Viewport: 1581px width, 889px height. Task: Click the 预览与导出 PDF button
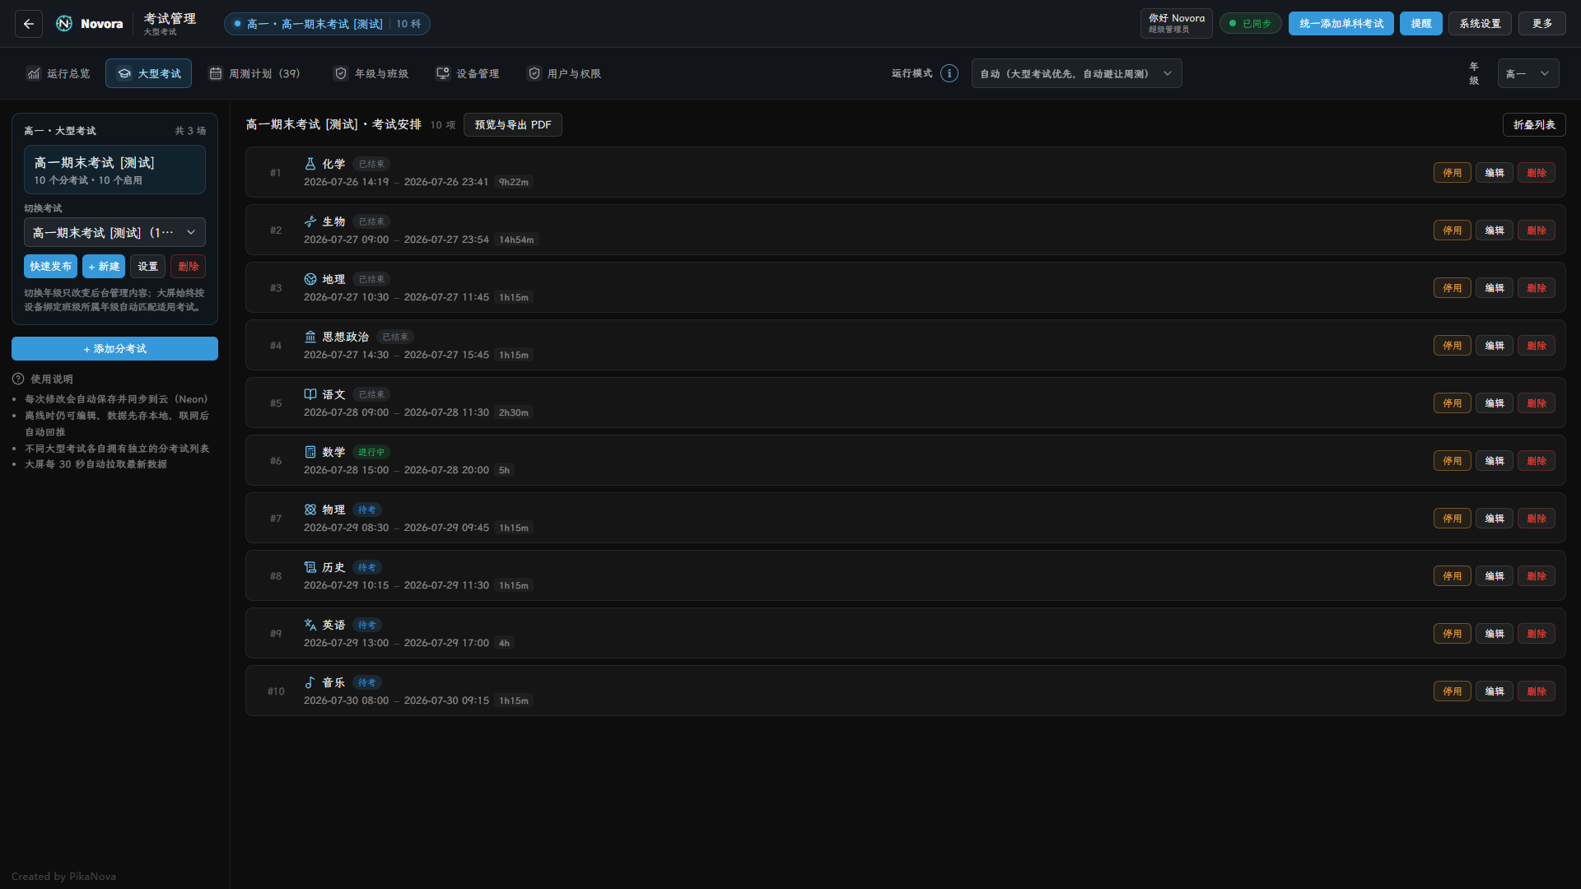tap(513, 124)
